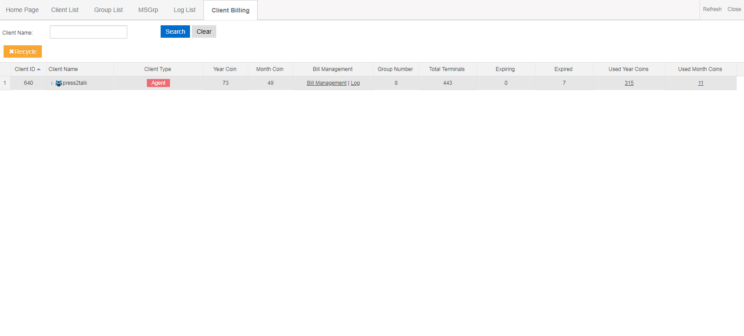The image size is (744, 336).
Task: Click row number 1 cell
Action: (x=5, y=83)
